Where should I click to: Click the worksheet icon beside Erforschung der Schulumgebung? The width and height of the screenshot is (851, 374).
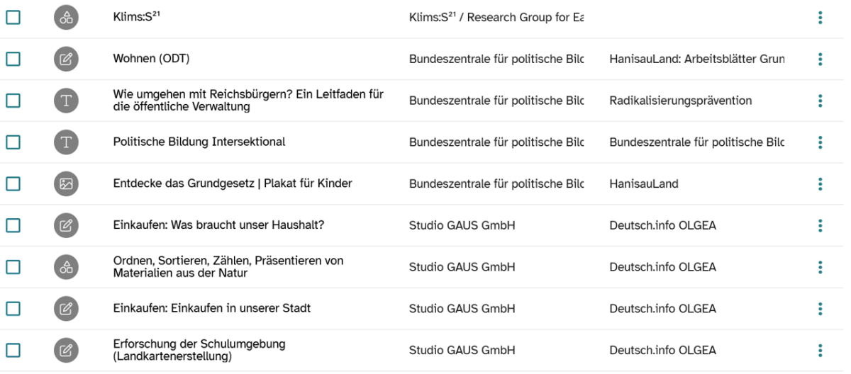(x=66, y=350)
